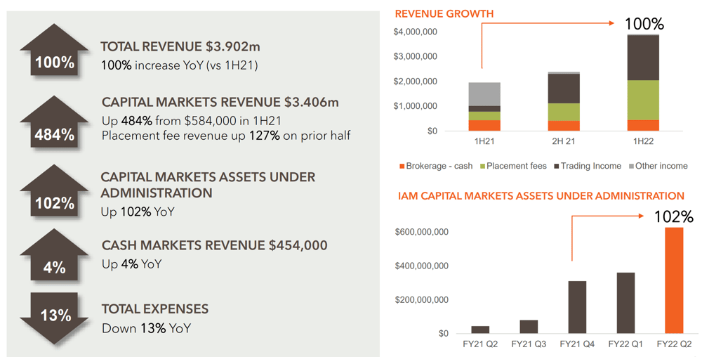
Task: Click the 'Brokerage - cash' legend label
Action: click(x=439, y=166)
